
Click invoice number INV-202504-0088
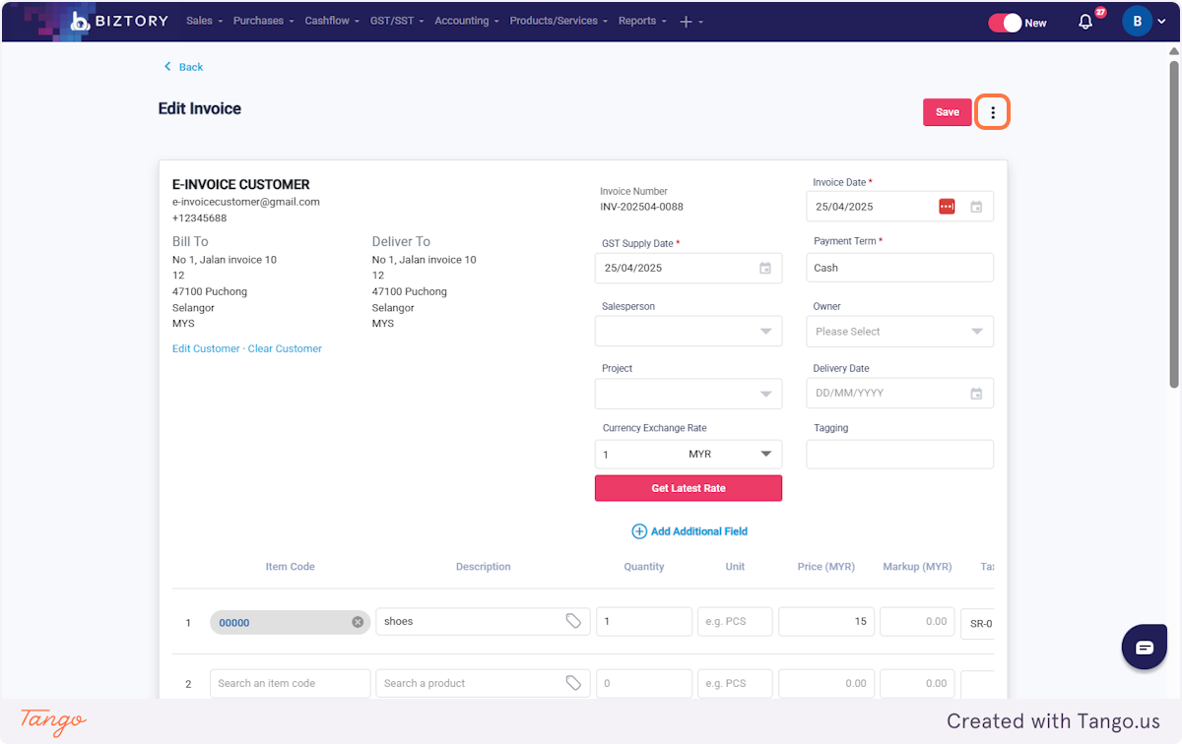[641, 207]
